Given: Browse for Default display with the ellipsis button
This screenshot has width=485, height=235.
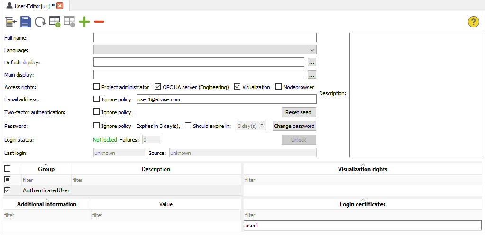Looking at the screenshot, I should (312, 62).
